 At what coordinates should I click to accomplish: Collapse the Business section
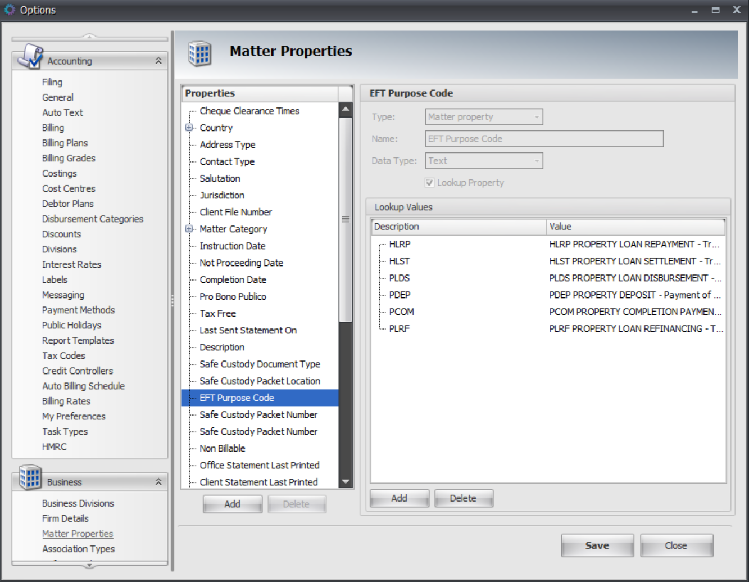coord(158,482)
